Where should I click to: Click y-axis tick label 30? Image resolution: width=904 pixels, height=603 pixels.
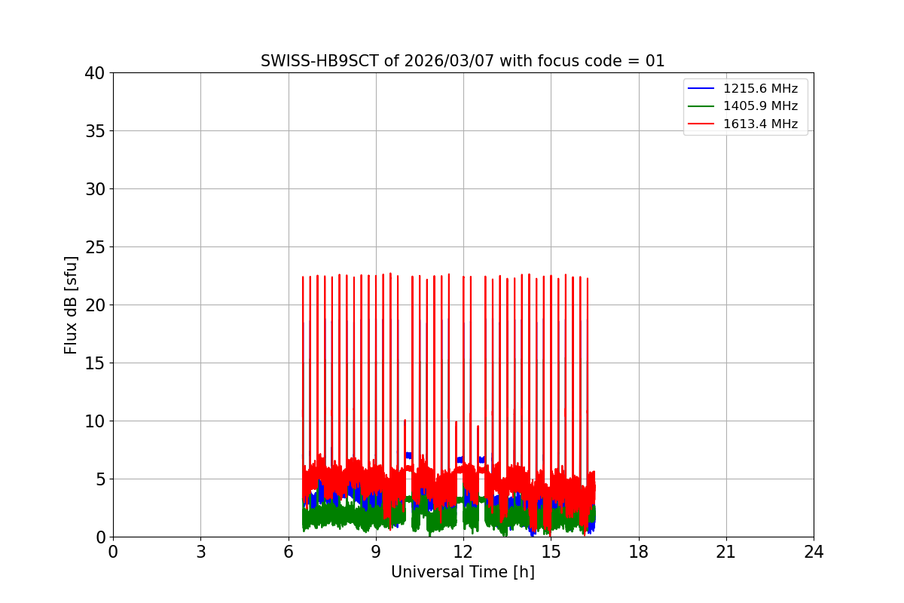tap(95, 189)
